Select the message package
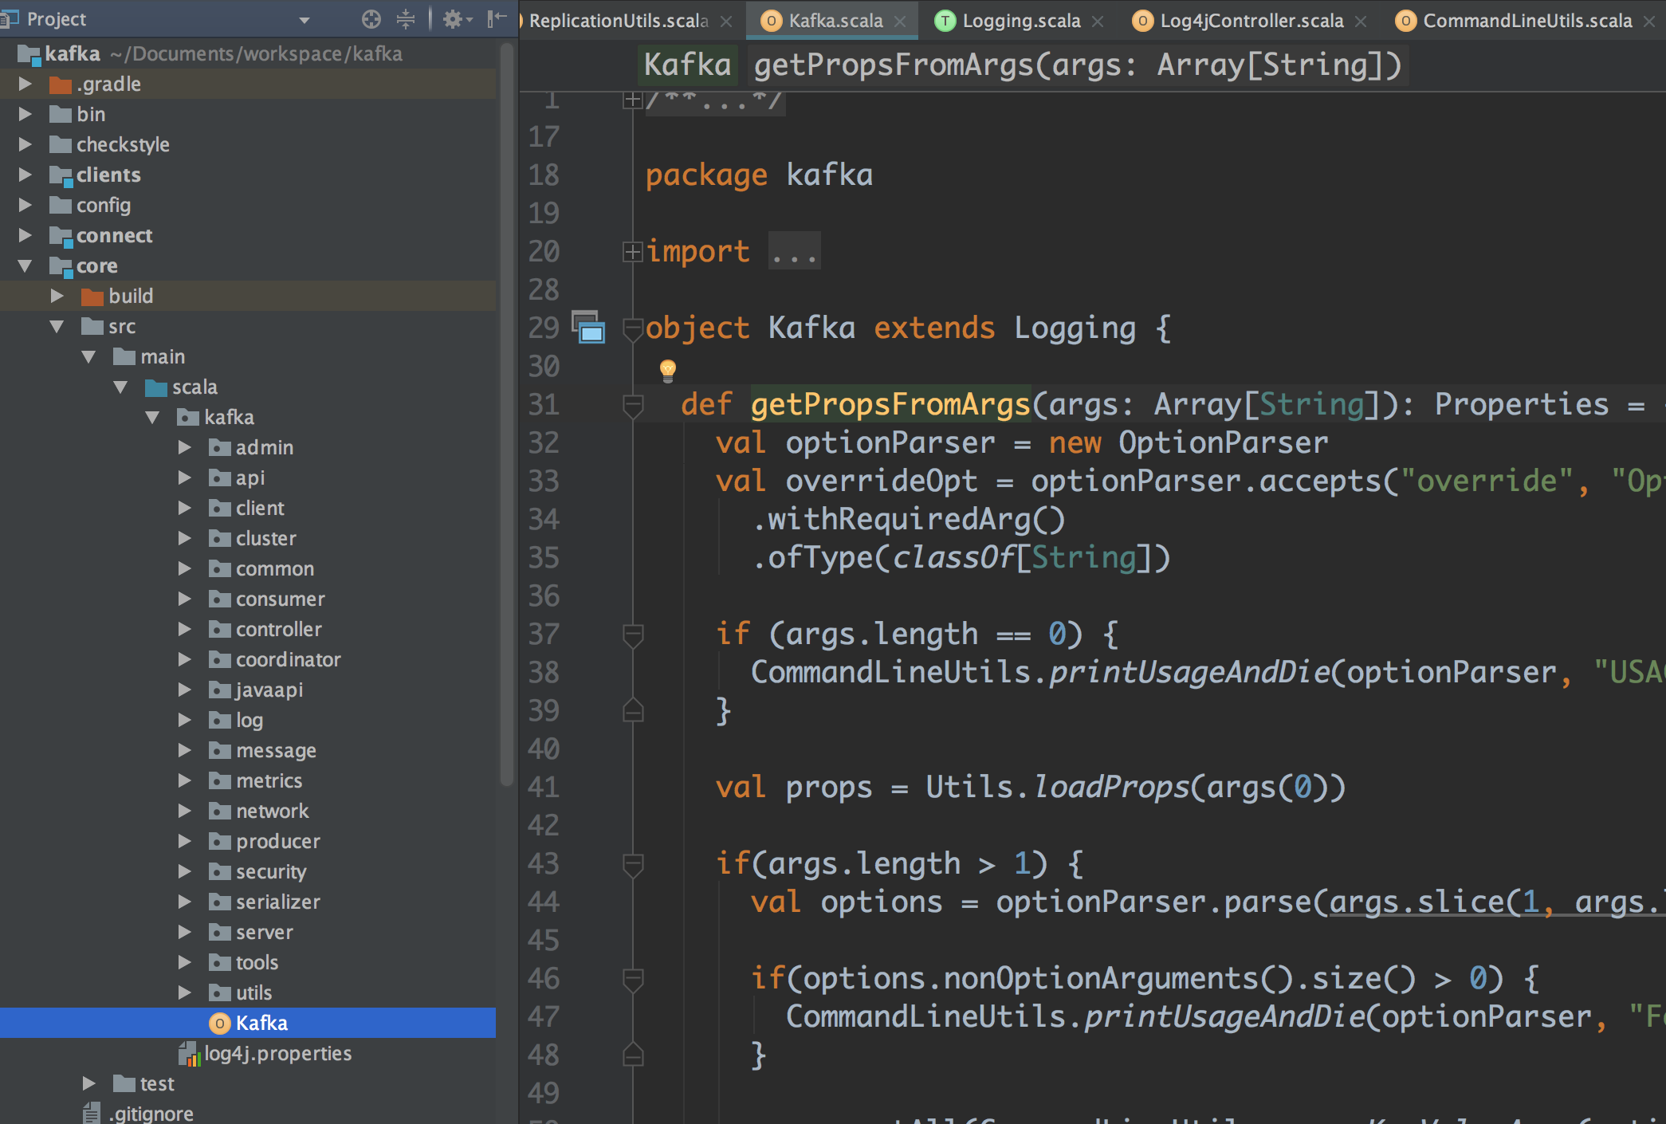Screen dimensions: 1666x1124 click(248, 750)
